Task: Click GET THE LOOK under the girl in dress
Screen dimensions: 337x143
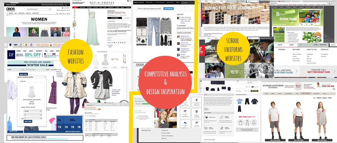Action: (322, 140)
